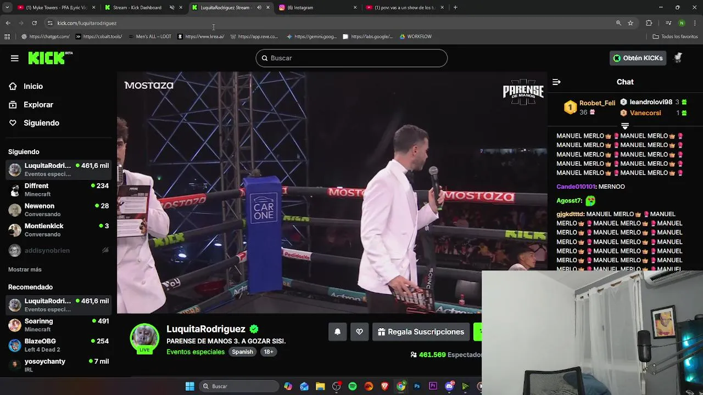Open the tab search dropdown arrow
The width and height of the screenshot is (703, 395).
click(x=7, y=8)
